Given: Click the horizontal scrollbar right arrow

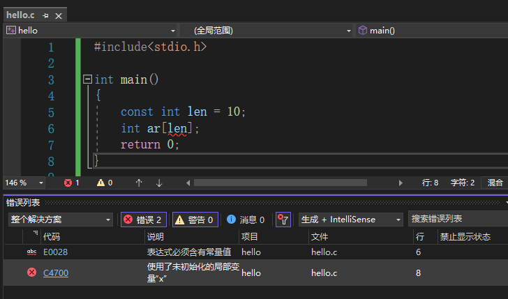Looking at the screenshot, I should point(401,183).
